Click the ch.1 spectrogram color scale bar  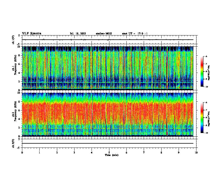202,72
